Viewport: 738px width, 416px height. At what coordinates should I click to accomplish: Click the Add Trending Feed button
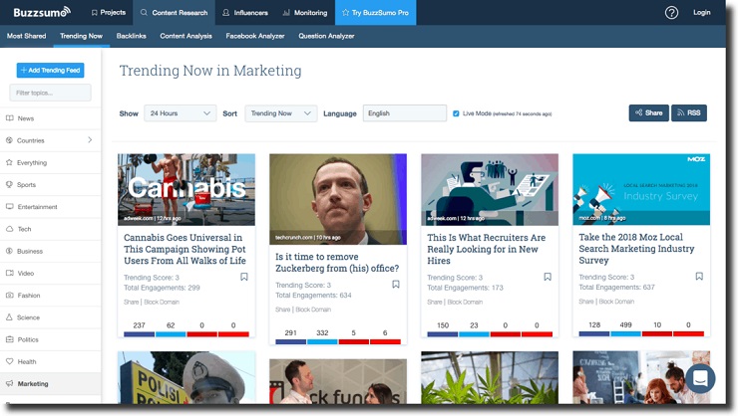(x=50, y=70)
